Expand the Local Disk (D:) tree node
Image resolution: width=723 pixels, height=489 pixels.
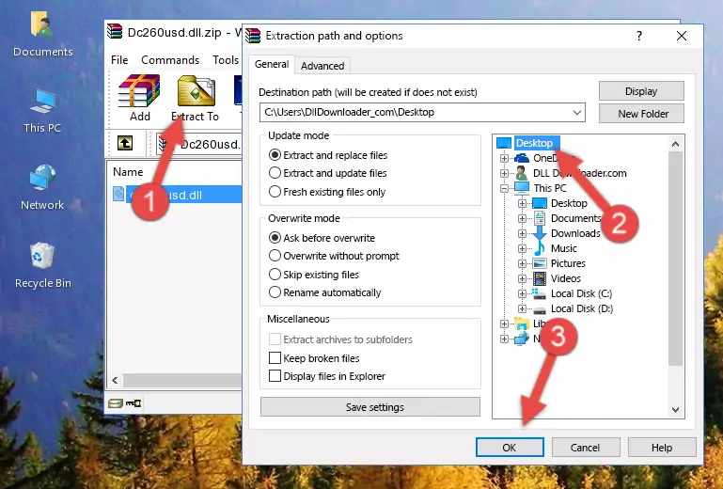pos(522,309)
